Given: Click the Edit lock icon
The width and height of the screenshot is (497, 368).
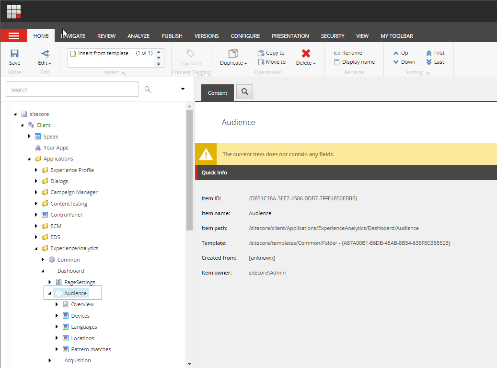Looking at the screenshot, I should (x=45, y=53).
